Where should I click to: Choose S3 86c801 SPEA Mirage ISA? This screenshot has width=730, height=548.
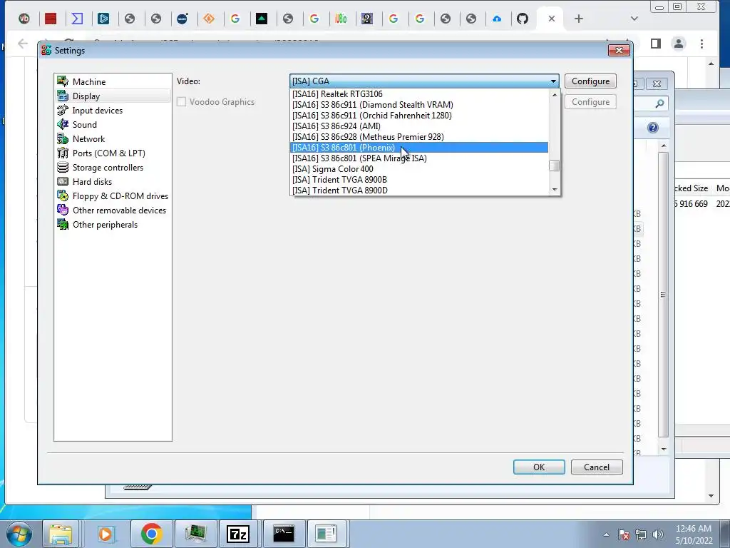coord(419,158)
